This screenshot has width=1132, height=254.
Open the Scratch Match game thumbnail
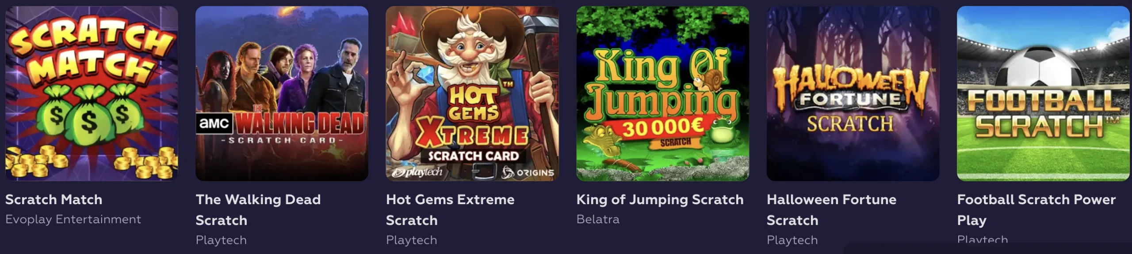[x=92, y=93]
